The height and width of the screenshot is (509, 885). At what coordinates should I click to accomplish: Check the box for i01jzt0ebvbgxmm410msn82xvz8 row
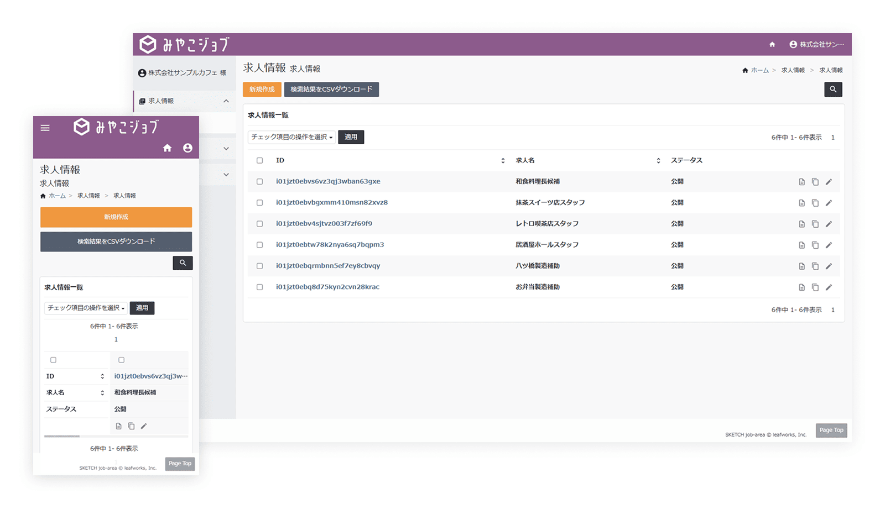(x=259, y=203)
